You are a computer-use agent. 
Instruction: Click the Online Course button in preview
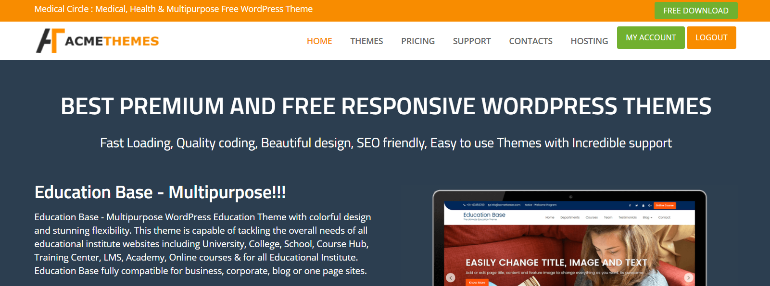tap(665, 205)
